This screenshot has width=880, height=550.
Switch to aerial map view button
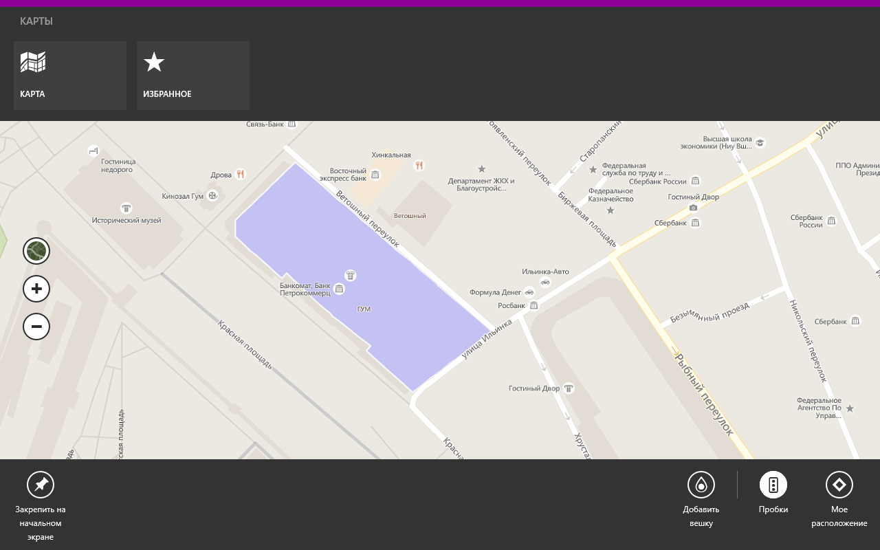tap(36, 251)
